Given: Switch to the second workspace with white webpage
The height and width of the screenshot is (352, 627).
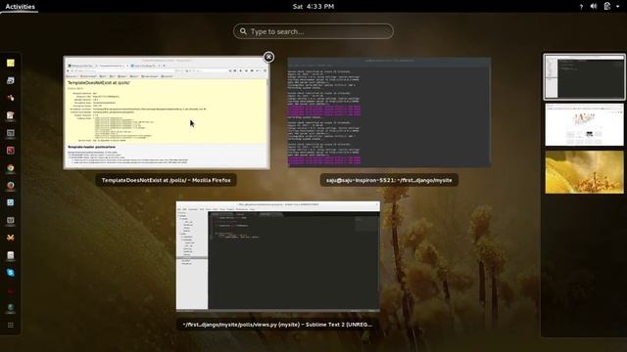Looking at the screenshot, I should pos(584,124).
